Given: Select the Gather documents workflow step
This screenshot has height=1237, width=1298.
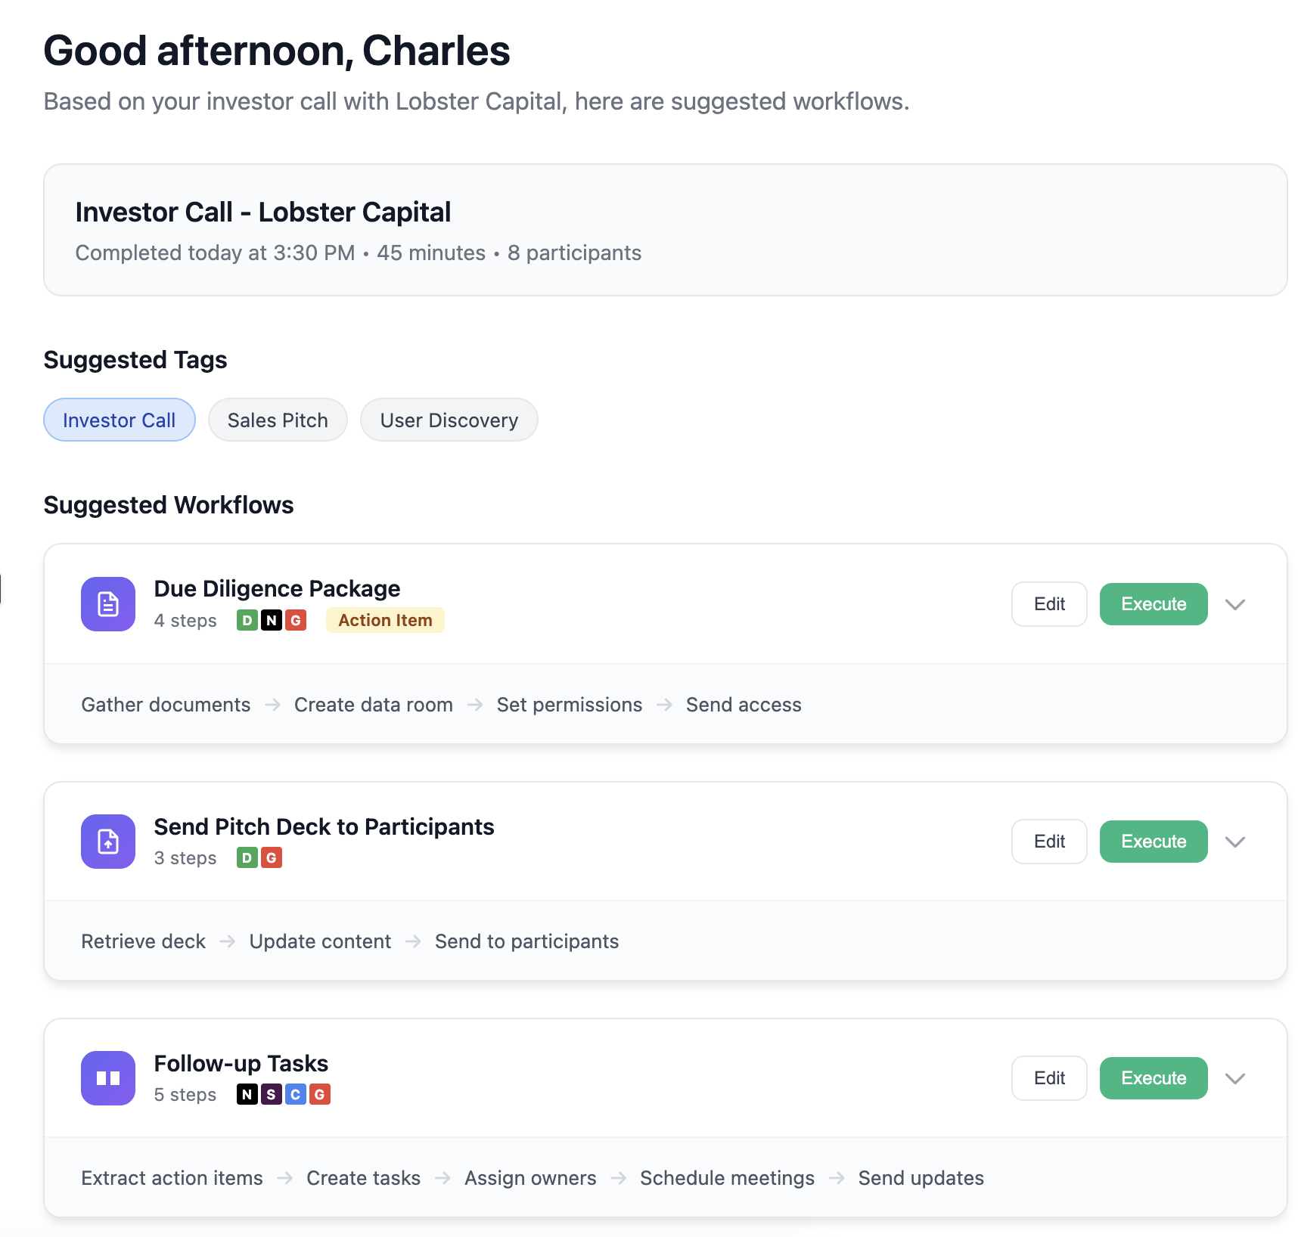Looking at the screenshot, I should pyautogui.click(x=165, y=704).
